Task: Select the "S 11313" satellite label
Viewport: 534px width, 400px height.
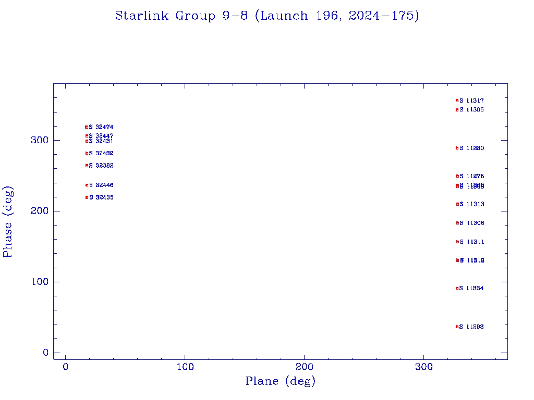Action: click(471, 204)
